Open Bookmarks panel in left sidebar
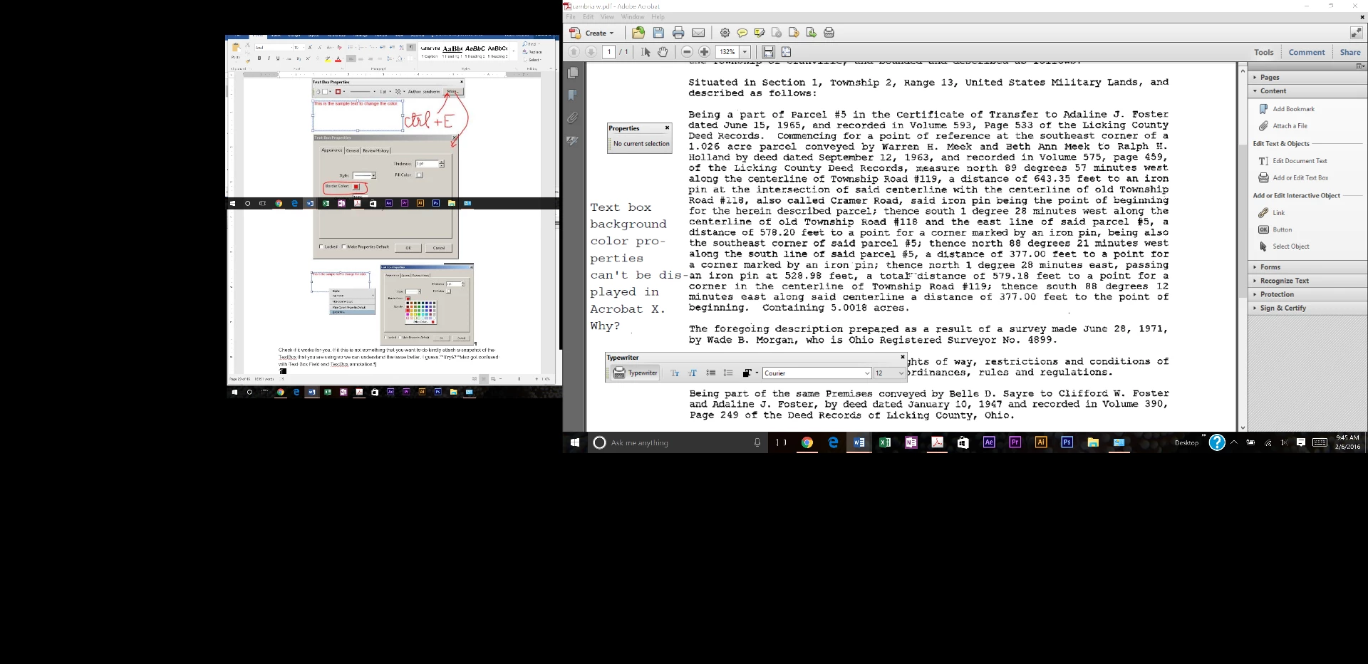The image size is (1368, 664). (x=573, y=95)
